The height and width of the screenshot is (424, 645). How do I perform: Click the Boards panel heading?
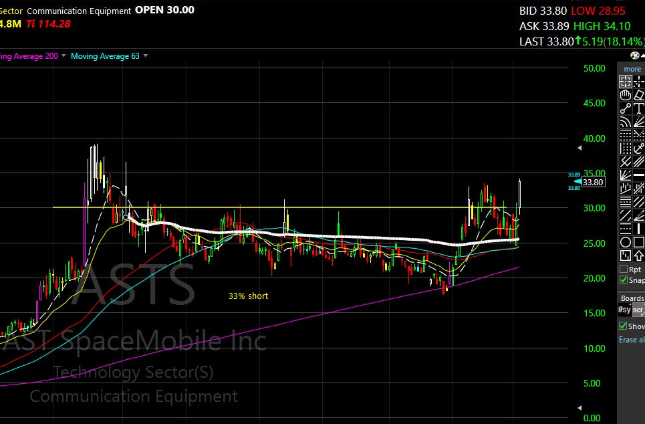[633, 298]
